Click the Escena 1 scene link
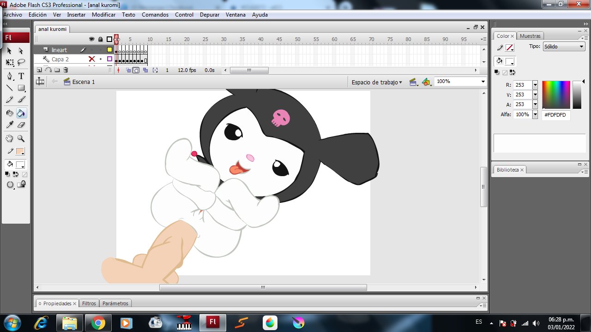 point(83,82)
